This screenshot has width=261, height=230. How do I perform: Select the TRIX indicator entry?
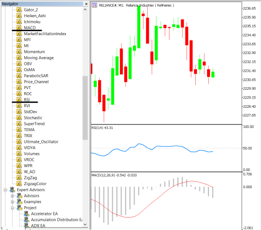click(x=28, y=136)
